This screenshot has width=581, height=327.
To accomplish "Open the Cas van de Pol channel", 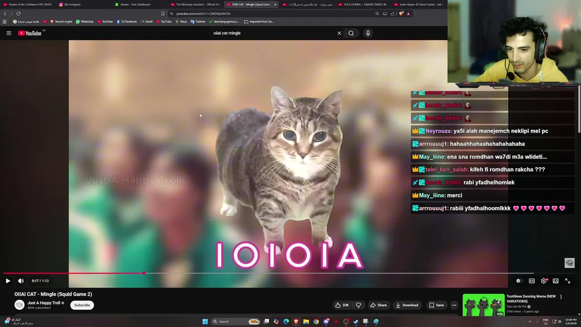I will click(x=517, y=307).
